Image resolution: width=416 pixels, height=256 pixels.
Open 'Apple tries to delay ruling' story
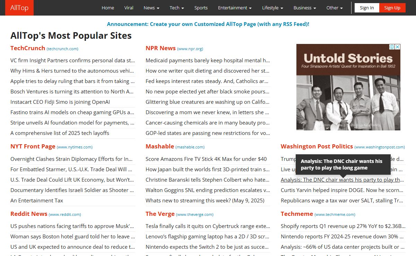point(73,81)
